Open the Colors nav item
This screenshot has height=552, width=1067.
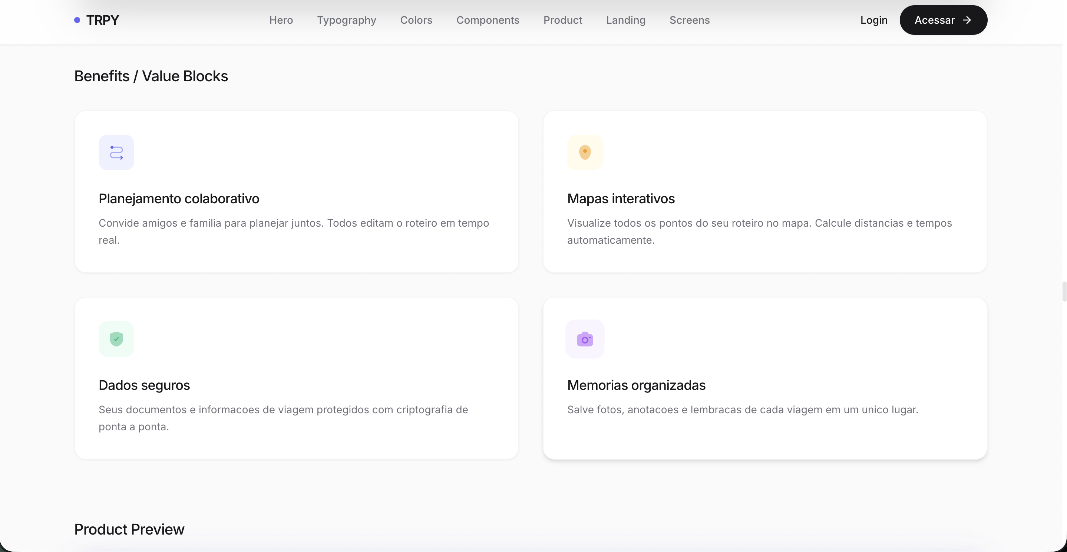[416, 20]
